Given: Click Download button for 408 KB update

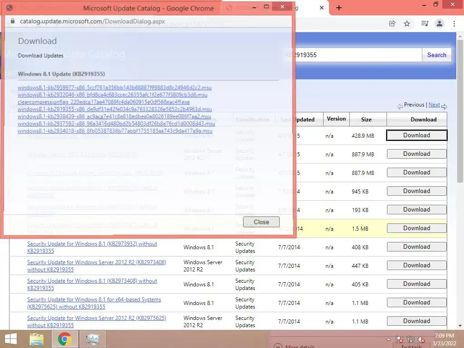Looking at the screenshot, I should coord(417,247).
